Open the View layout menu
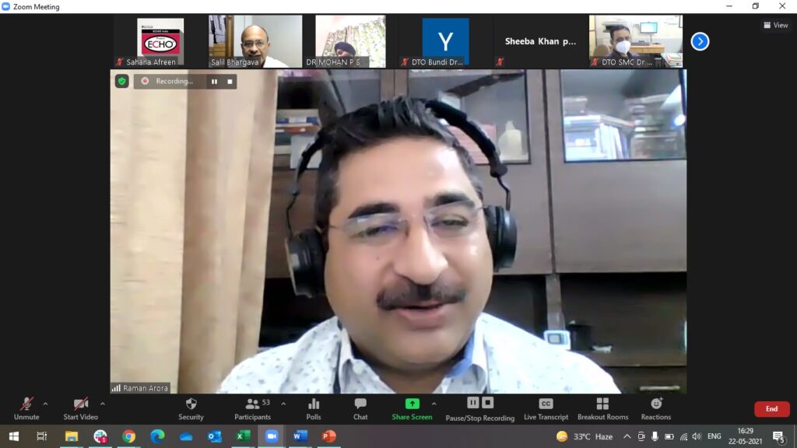The height and width of the screenshot is (448, 797). point(776,25)
